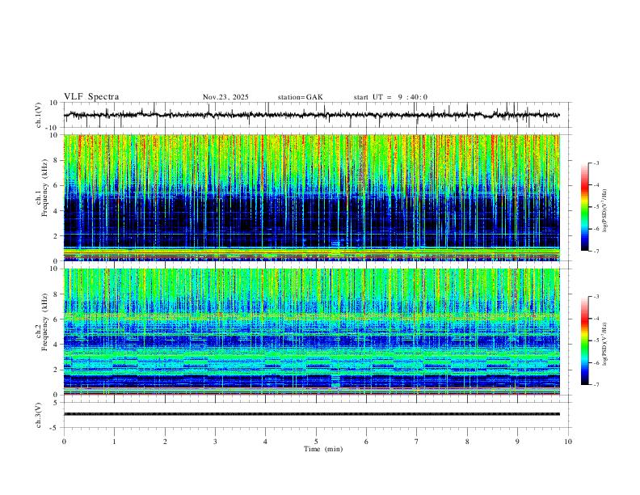Click the "Time (min)" x-axis label

click(323, 449)
